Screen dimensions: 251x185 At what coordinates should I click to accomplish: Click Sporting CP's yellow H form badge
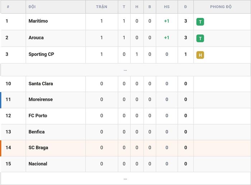pos(200,55)
